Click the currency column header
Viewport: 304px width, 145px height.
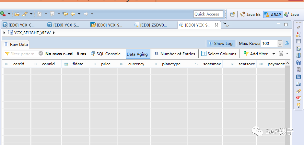click(134, 64)
